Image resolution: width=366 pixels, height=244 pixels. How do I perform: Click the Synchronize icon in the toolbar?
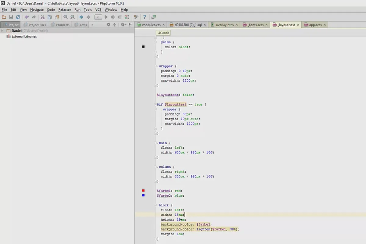click(x=18, y=17)
